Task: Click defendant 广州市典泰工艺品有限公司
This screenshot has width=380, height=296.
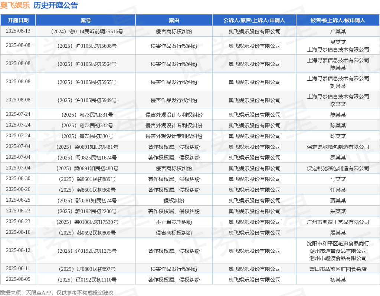Action: click(x=338, y=222)
